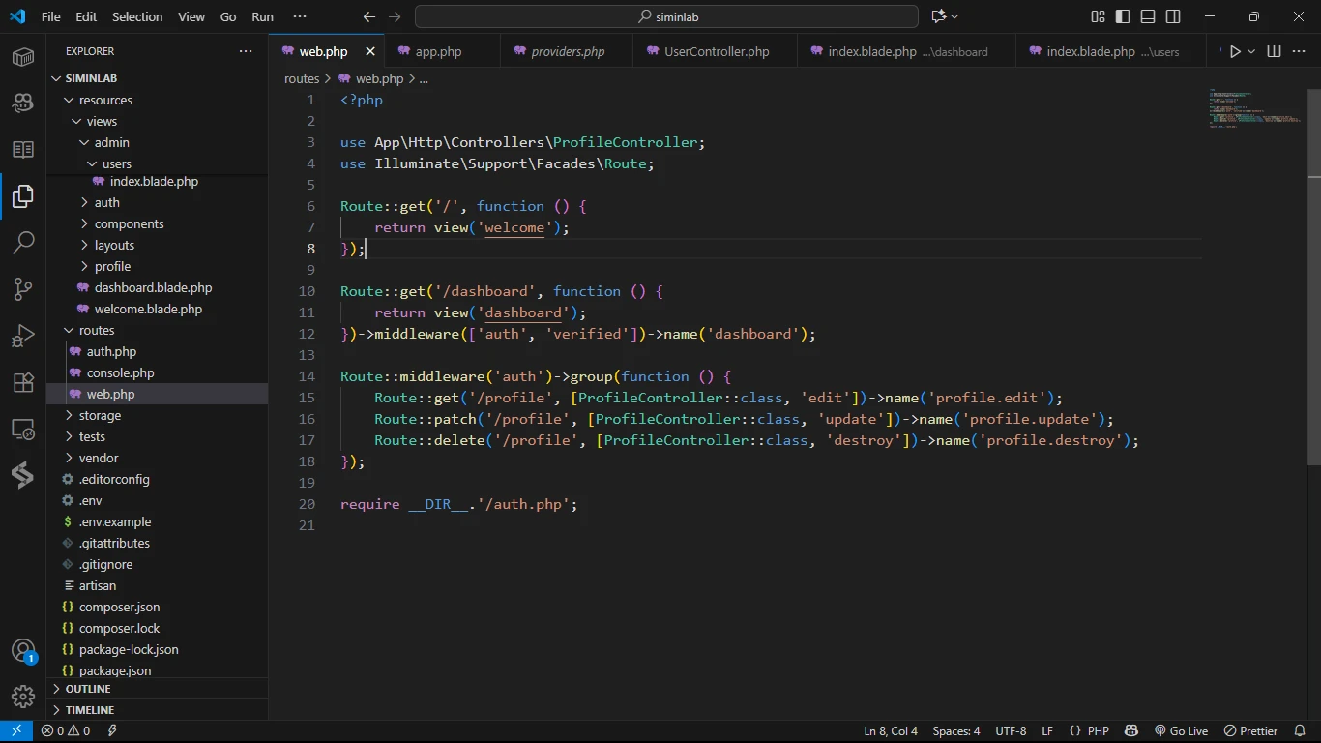Image resolution: width=1321 pixels, height=743 pixels.
Task: Open the Extensions view
Action: pos(23,382)
